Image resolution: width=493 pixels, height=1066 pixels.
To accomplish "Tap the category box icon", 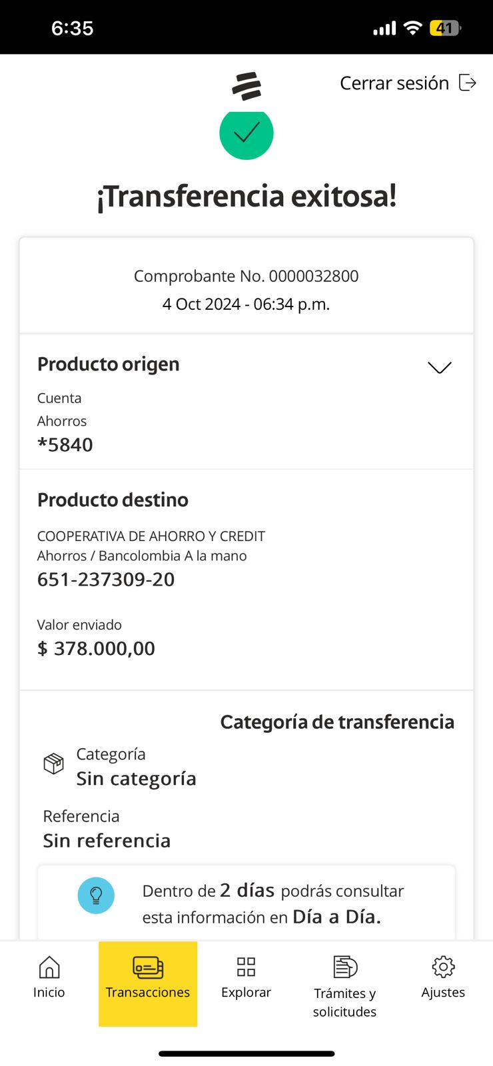I will pyautogui.click(x=54, y=764).
